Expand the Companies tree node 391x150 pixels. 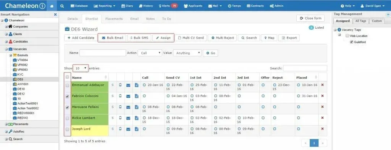pyautogui.click(x=6, y=27)
